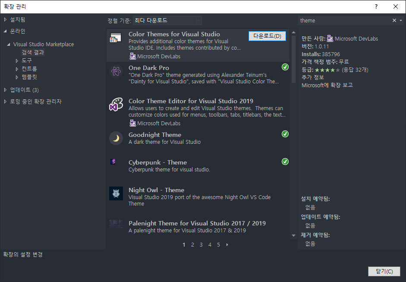Screen dimensions: 406x282
Task: Click the installed checkmark on Goodnight Theme
Action: point(285,134)
